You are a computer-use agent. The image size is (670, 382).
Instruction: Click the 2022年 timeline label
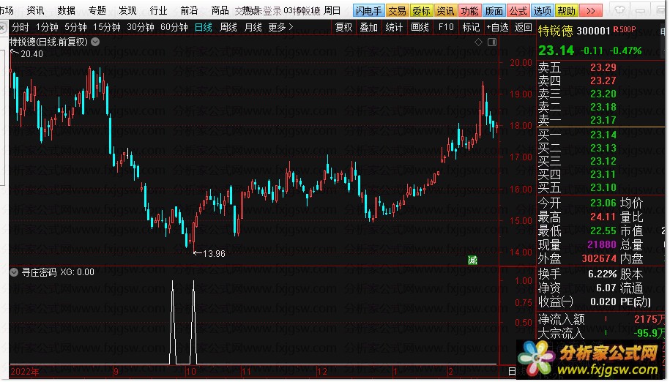click(x=24, y=372)
